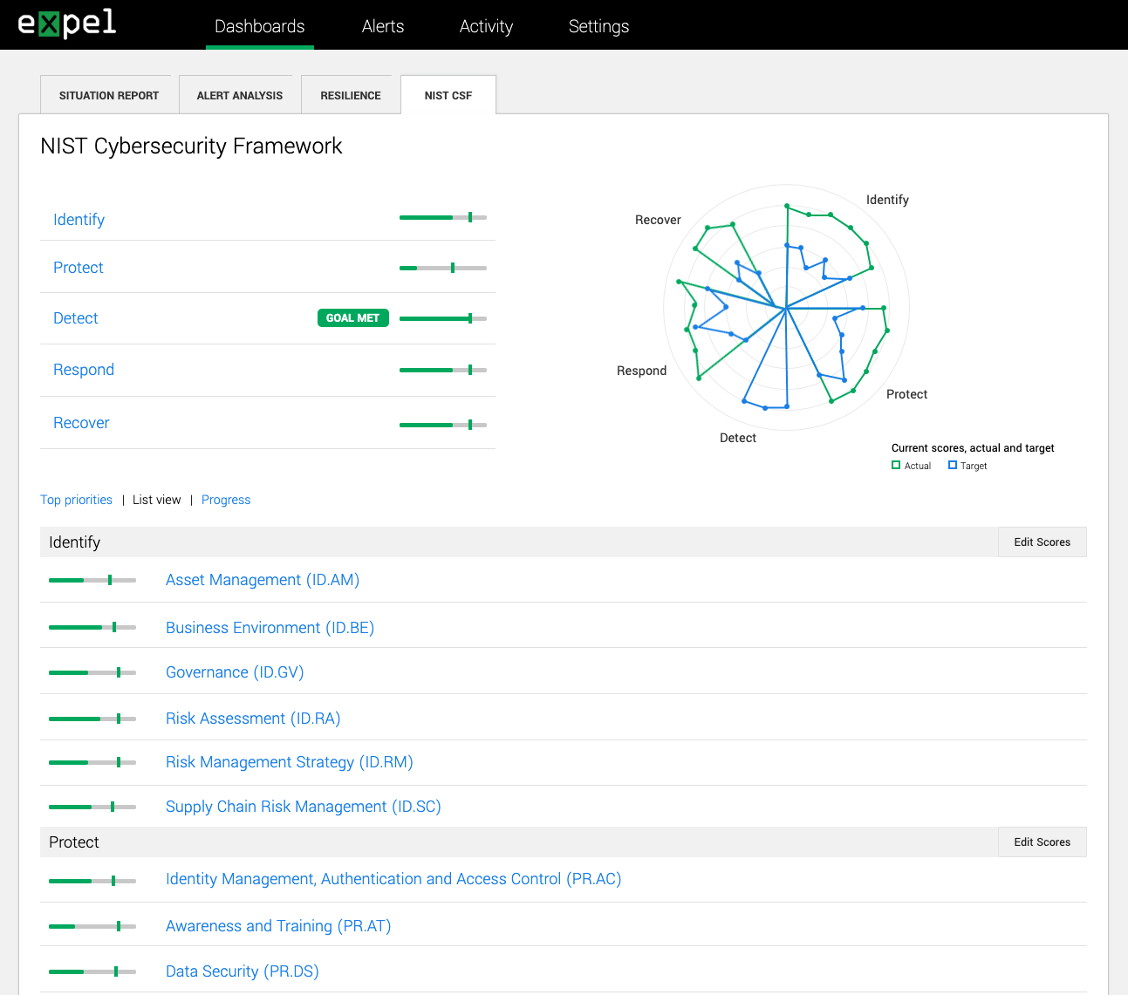Toggle the Target legend square
This screenshot has width=1128, height=995.
click(x=953, y=466)
